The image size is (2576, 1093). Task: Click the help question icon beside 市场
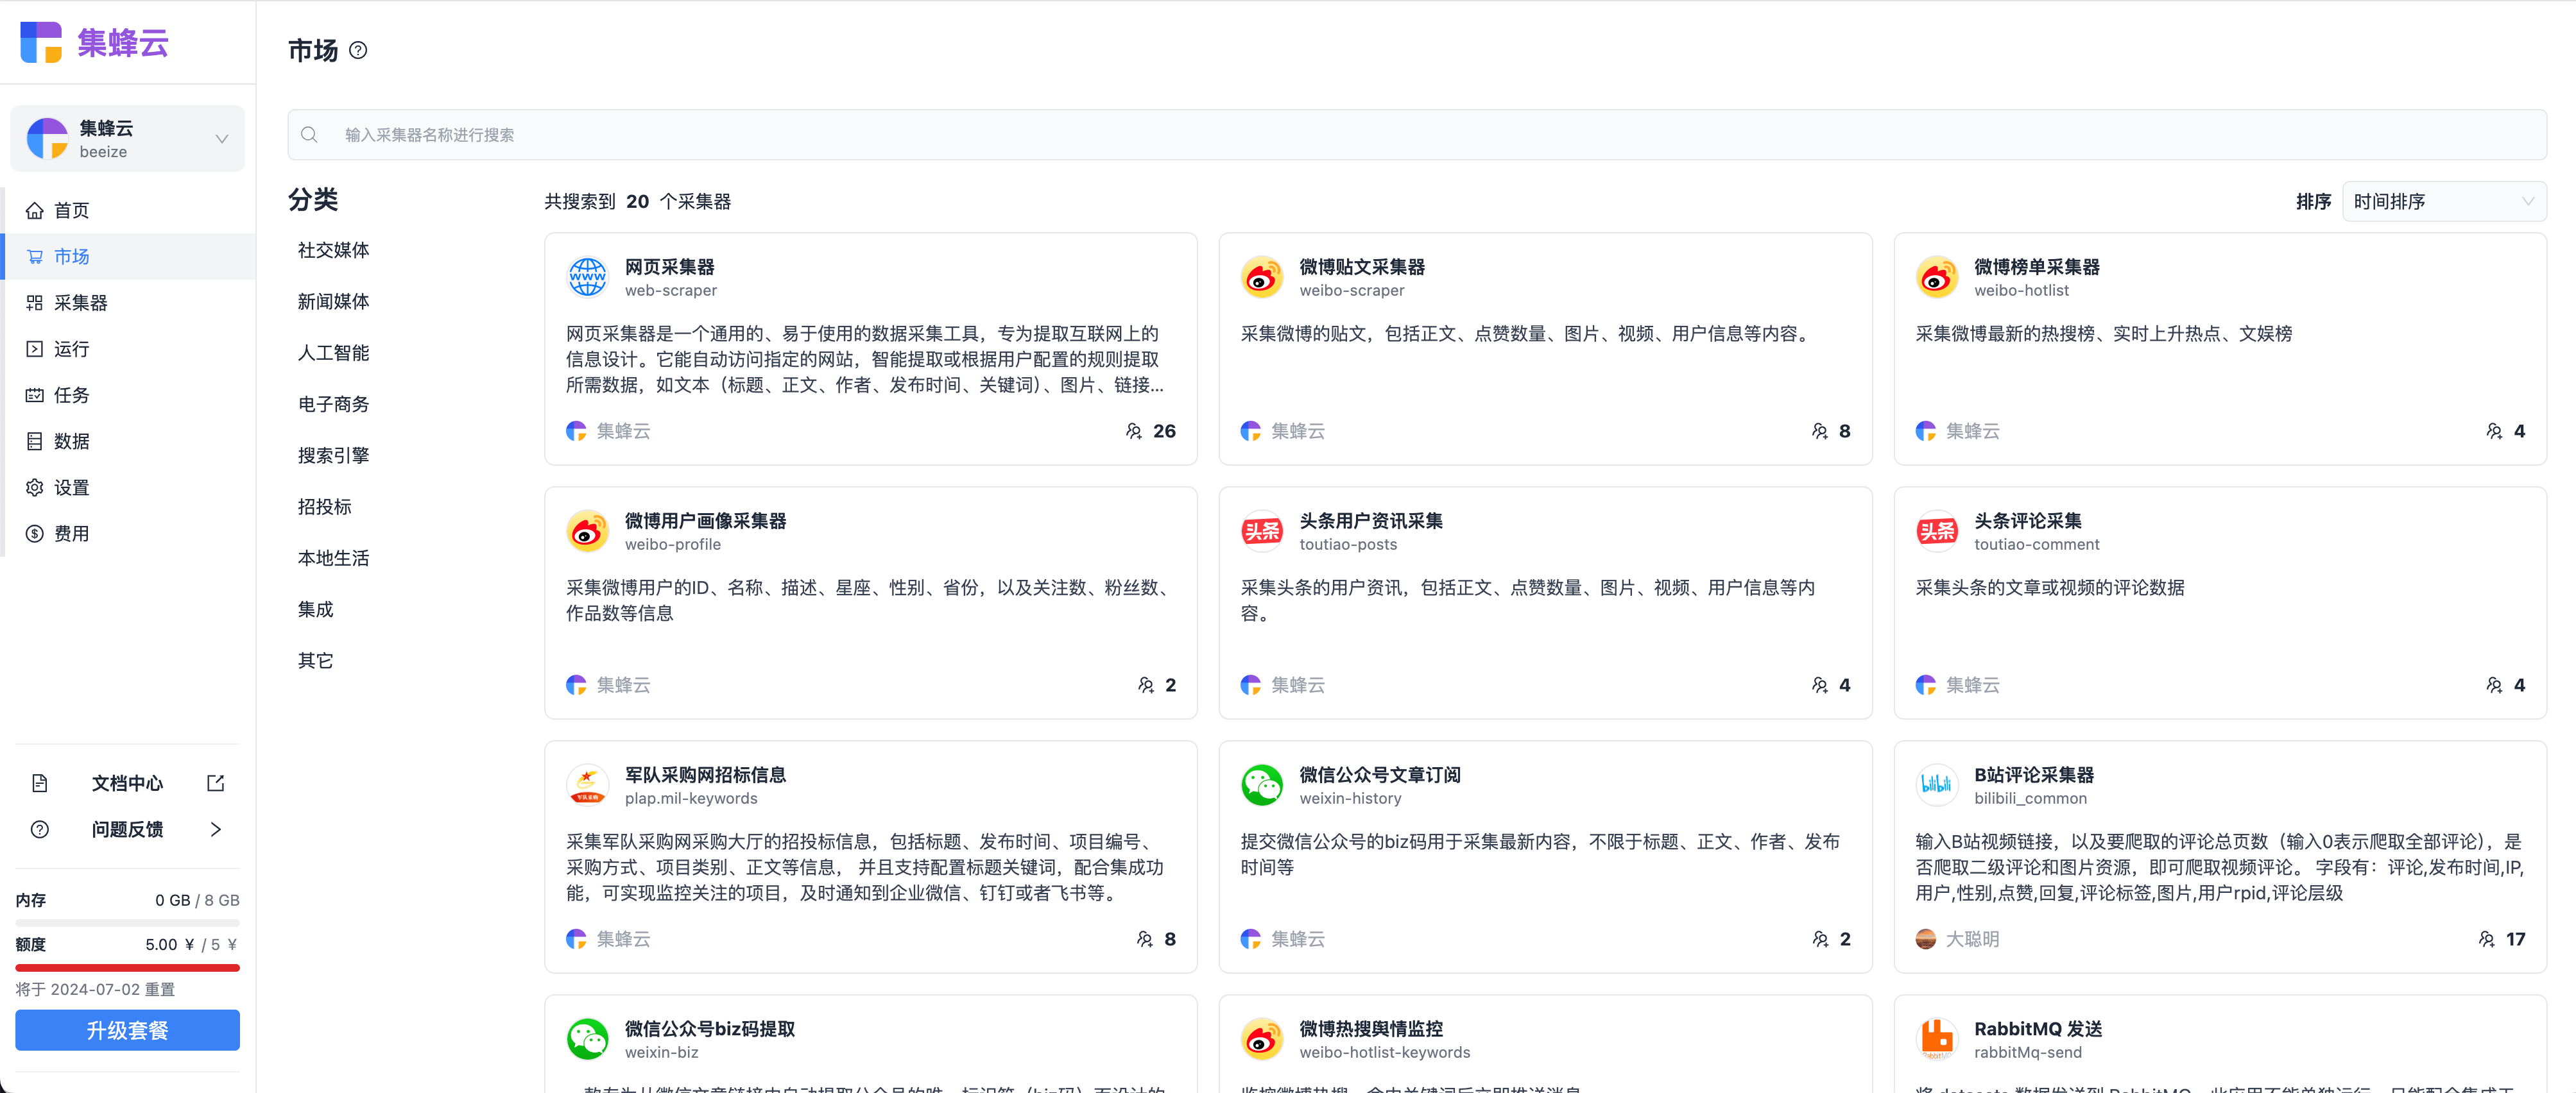358,50
